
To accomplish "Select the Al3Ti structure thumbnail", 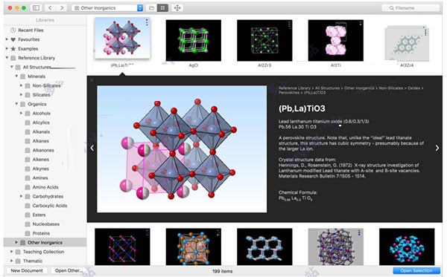I will coord(335,40).
